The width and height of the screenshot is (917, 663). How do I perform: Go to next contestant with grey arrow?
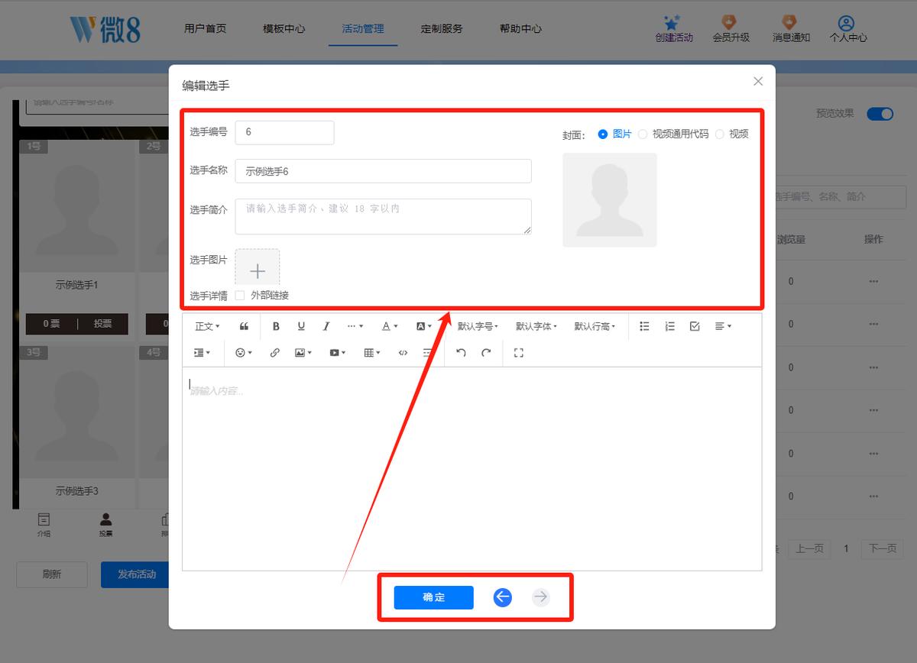(x=540, y=597)
